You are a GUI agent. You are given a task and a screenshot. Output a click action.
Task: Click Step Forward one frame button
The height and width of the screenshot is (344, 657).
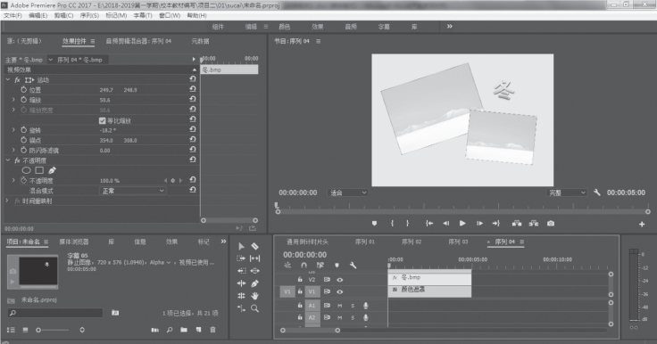pos(479,224)
